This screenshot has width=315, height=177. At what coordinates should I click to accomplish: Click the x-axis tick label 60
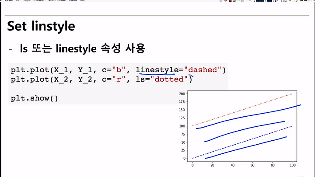pos(252,165)
